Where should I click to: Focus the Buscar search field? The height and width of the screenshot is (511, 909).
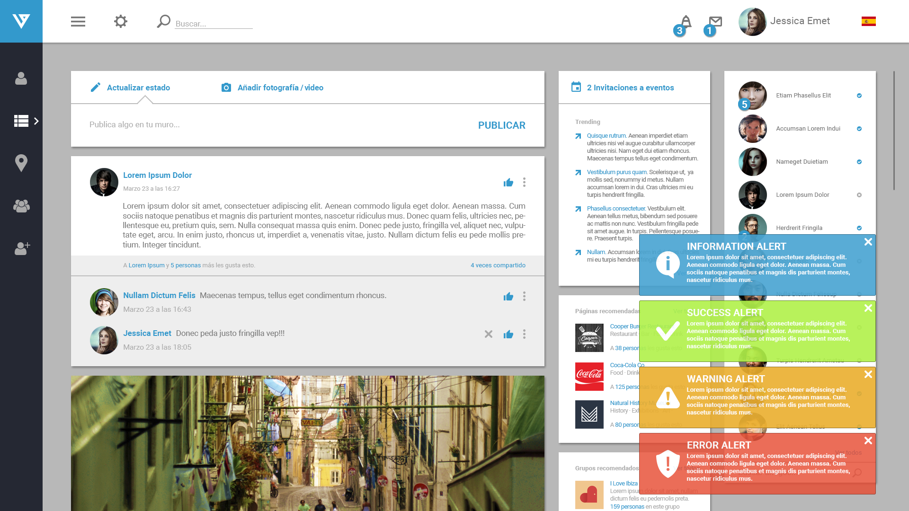pyautogui.click(x=214, y=24)
